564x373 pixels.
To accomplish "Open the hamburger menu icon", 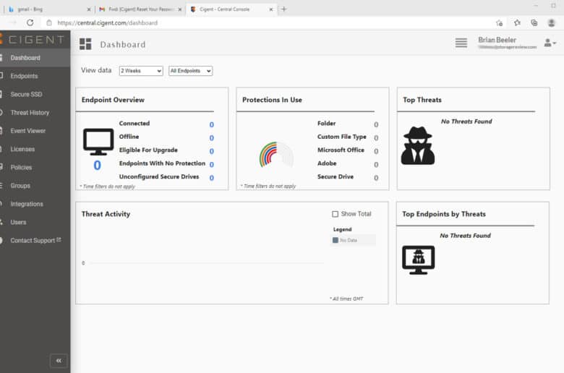I will tap(461, 43).
